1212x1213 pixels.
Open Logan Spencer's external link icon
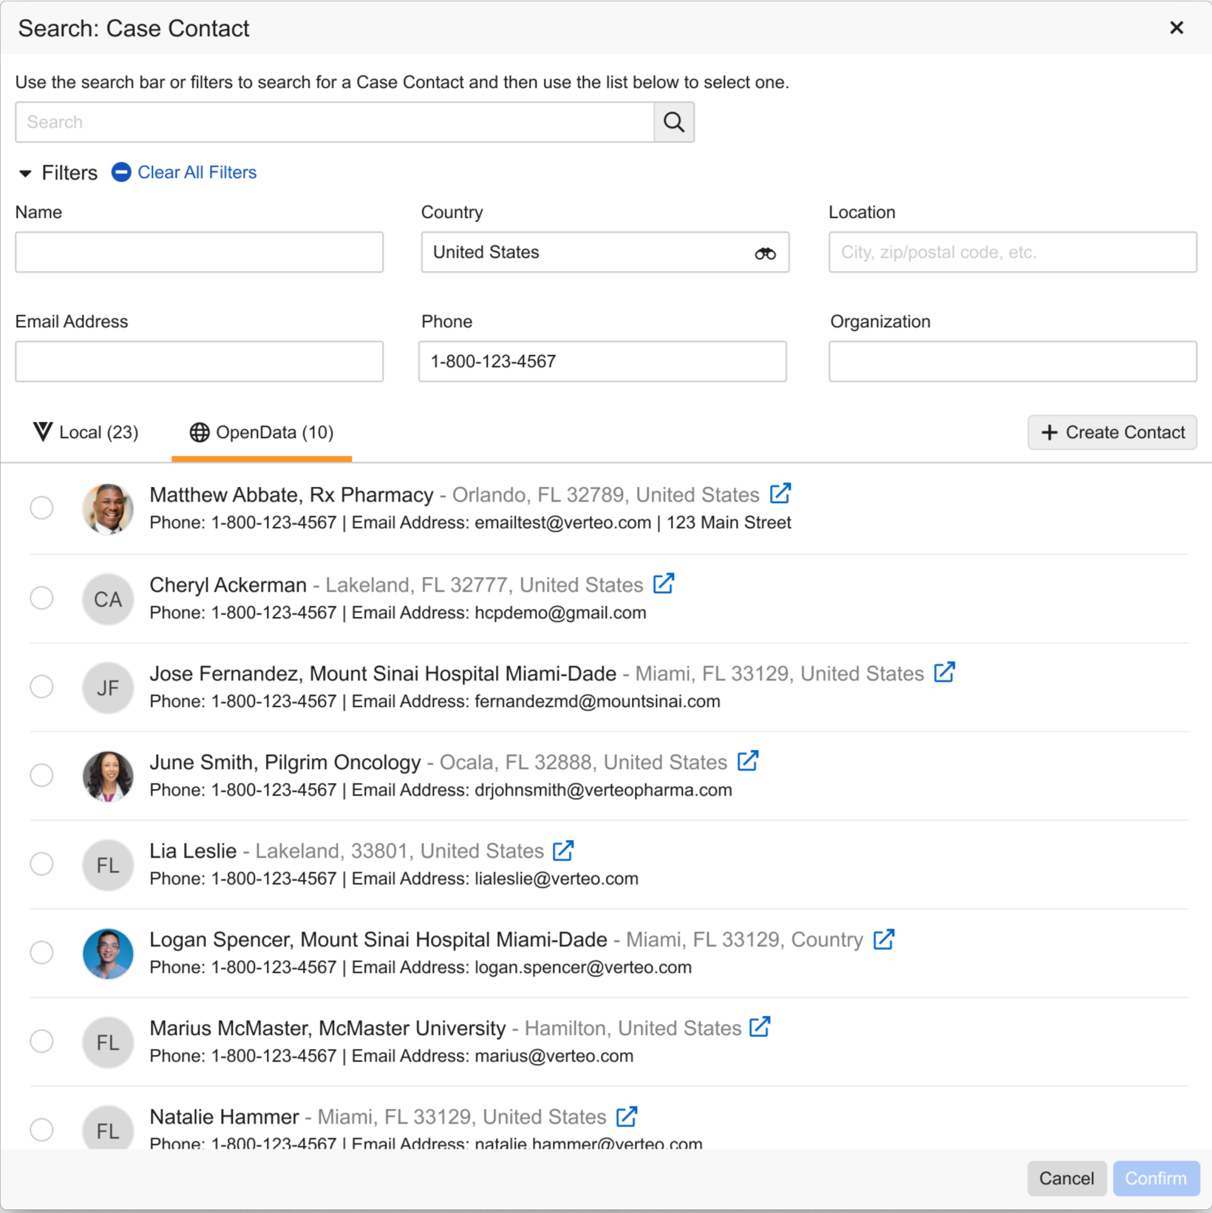point(884,939)
